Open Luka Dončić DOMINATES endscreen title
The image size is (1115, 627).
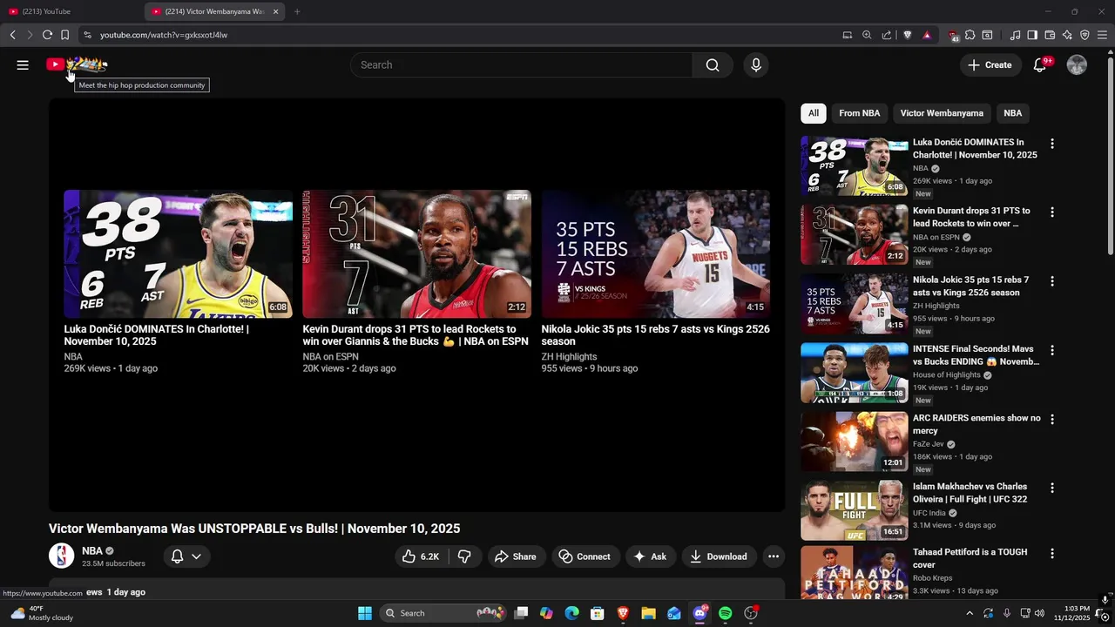[157, 335]
